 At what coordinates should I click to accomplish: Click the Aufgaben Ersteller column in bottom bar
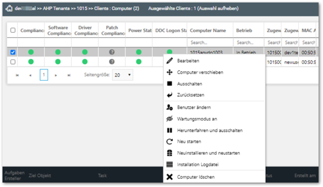[x=14, y=176]
